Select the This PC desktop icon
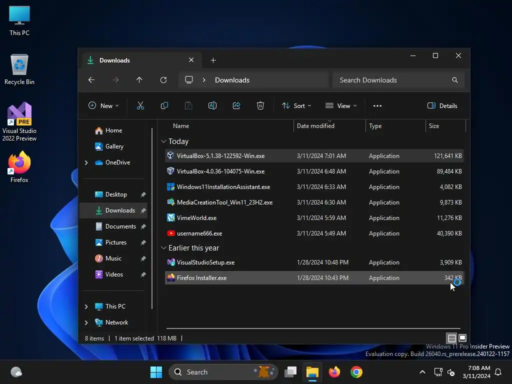The image size is (512, 384). tap(19, 20)
